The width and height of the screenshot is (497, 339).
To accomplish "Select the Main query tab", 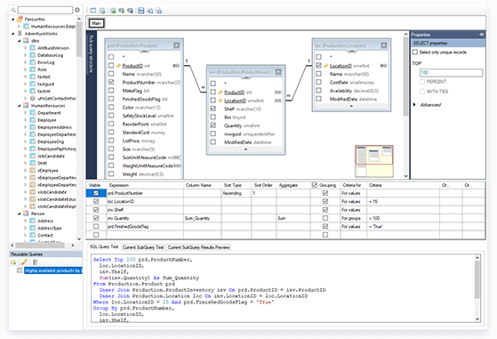I will click(96, 23).
